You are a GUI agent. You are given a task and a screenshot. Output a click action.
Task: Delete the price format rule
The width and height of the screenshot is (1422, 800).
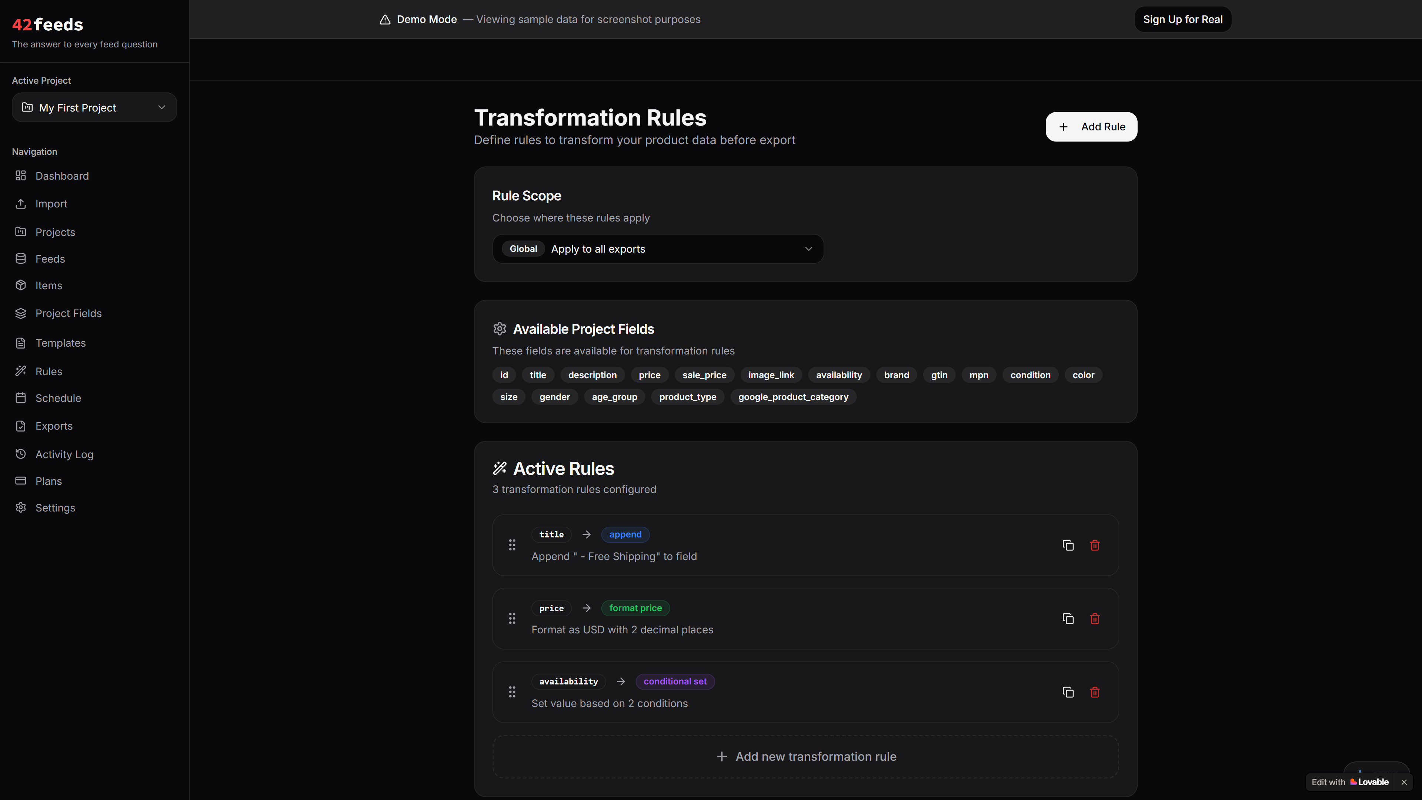1095,619
